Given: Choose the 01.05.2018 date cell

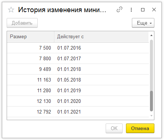Looking at the screenshot, I should point(102,80).
